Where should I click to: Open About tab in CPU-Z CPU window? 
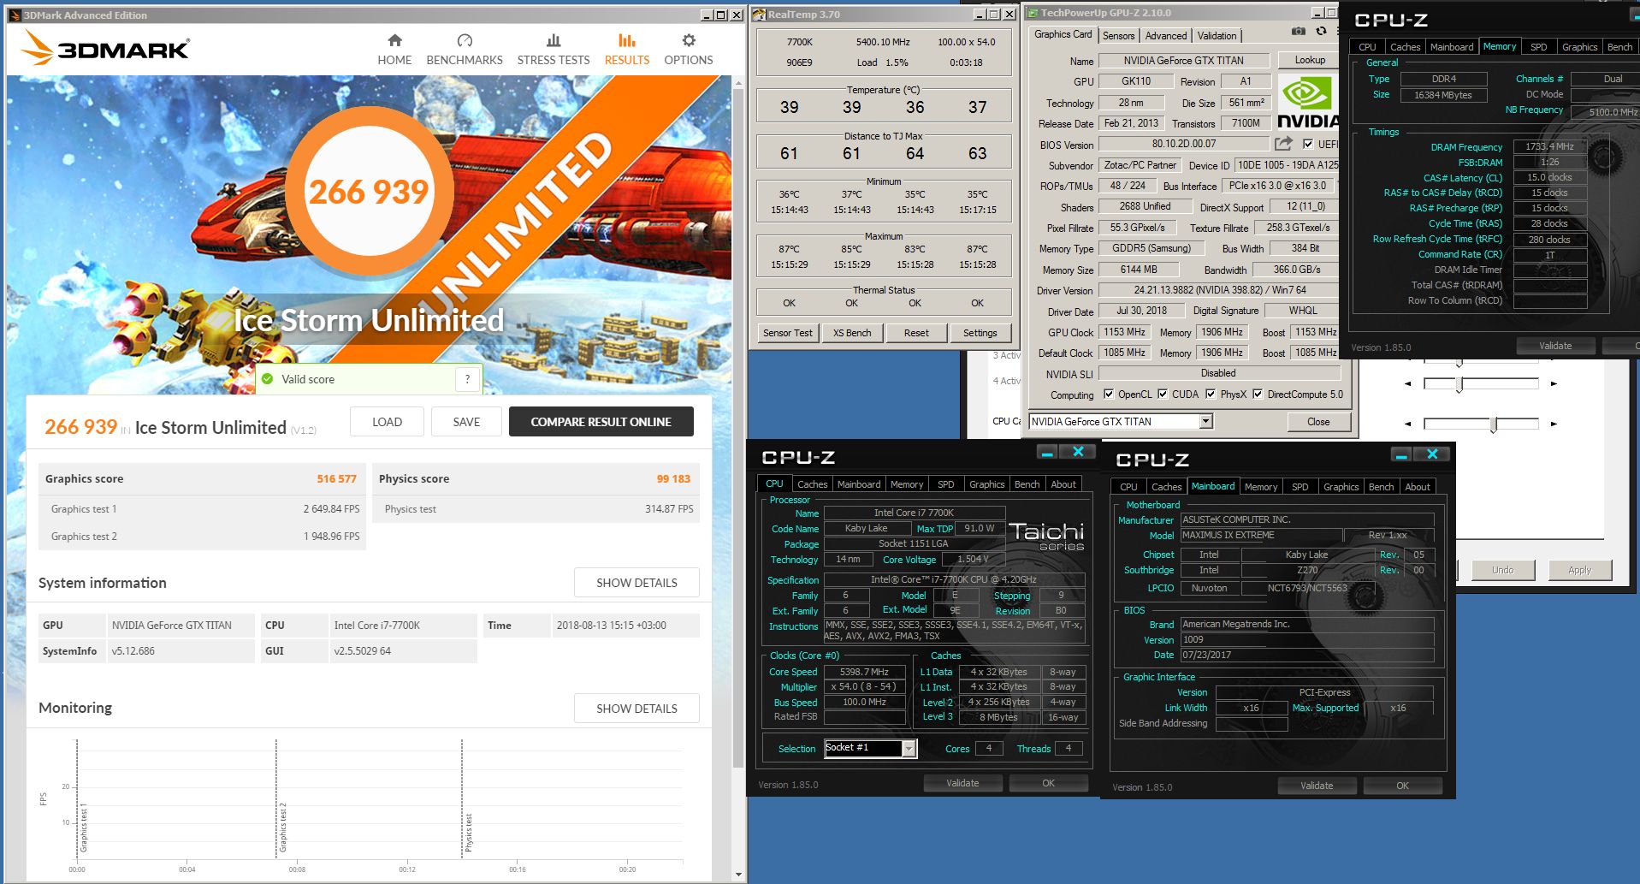(1063, 484)
